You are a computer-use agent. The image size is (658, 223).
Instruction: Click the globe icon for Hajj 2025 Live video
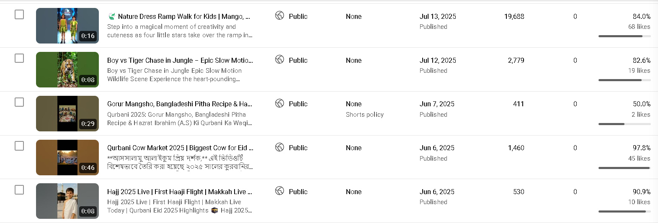click(x=279, y=191)
